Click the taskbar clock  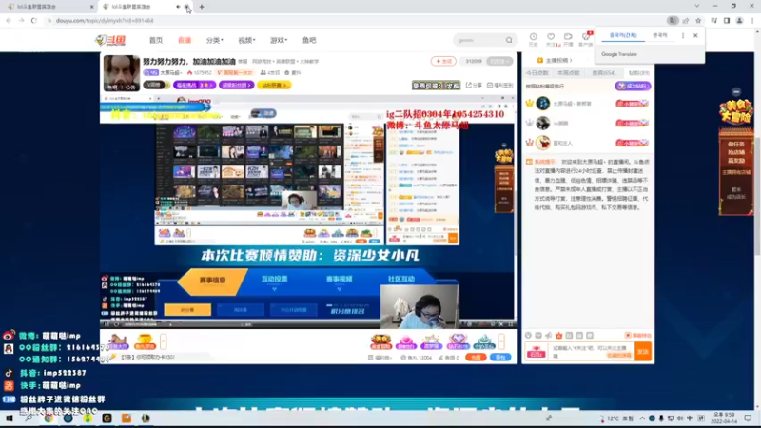tap(723, 418)
